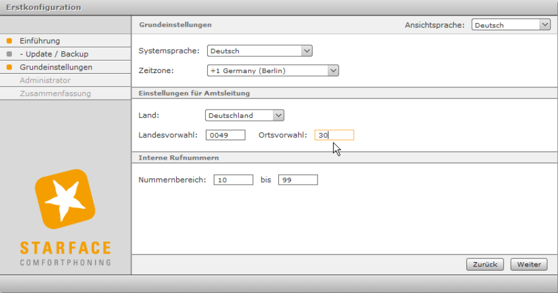Click the Landesvorwahl input field
This screenshot has height=293, width=558.
point(225,135)
